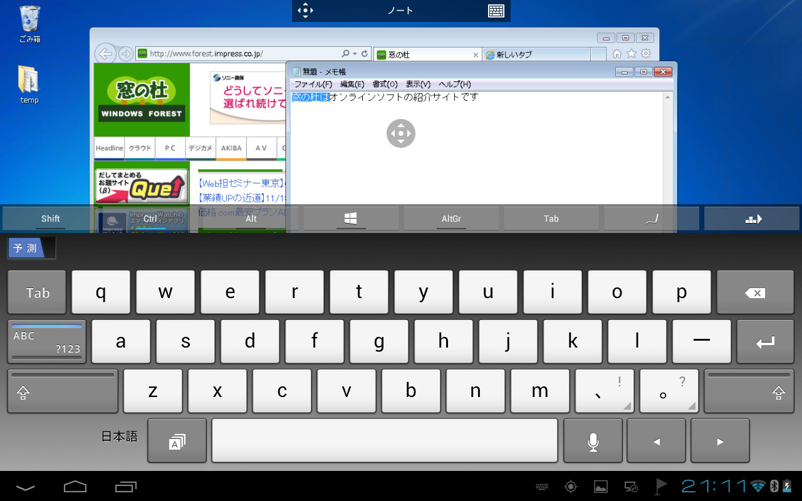Toggle the AltGr modifier key
802x501 pixels.
[x=451, y=219]
